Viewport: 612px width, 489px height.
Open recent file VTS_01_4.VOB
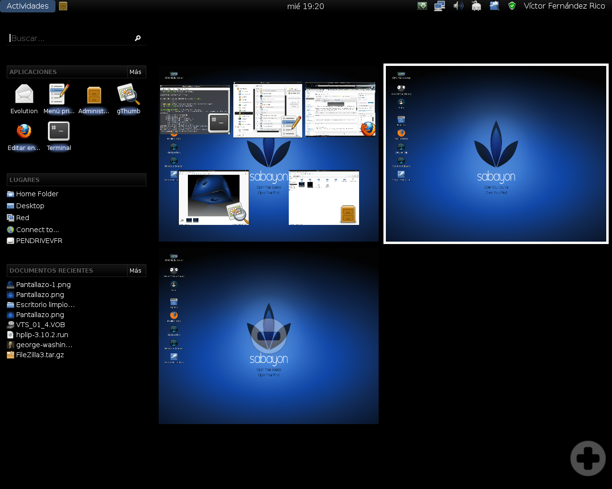pyautogui.click(x=36, y=325)
